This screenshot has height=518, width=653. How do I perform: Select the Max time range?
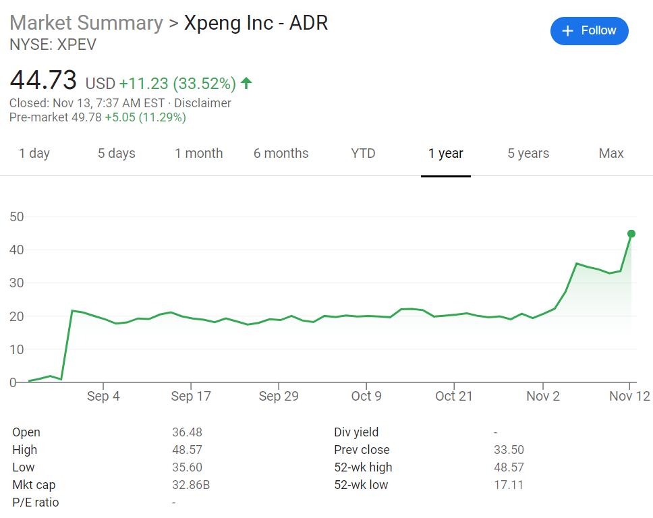tap(610, 154)
